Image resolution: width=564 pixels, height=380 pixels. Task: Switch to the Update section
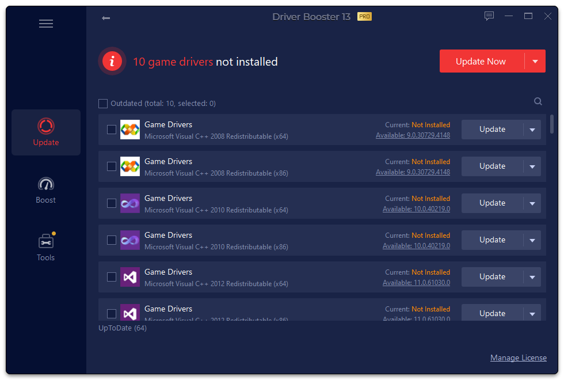tap(46, 132)
